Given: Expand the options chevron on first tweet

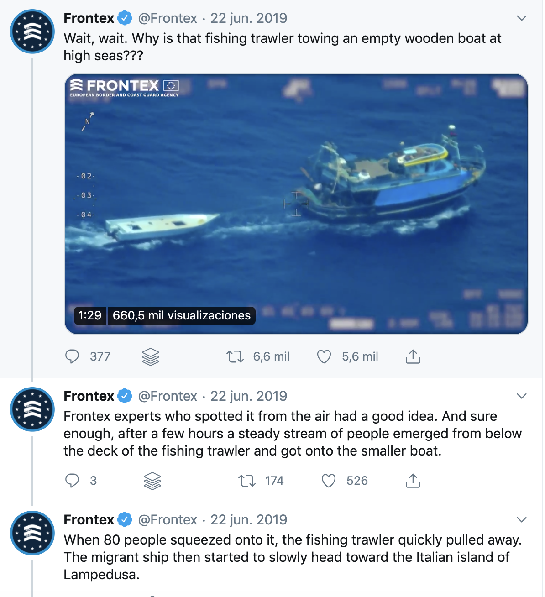Looking at the screenshot, I should click(522, 18).
